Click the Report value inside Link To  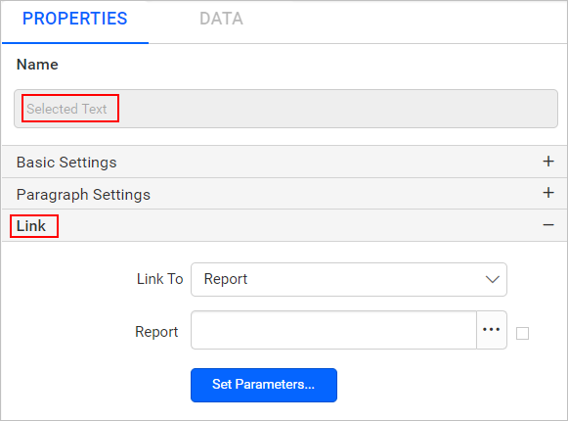tap(225, 279)
